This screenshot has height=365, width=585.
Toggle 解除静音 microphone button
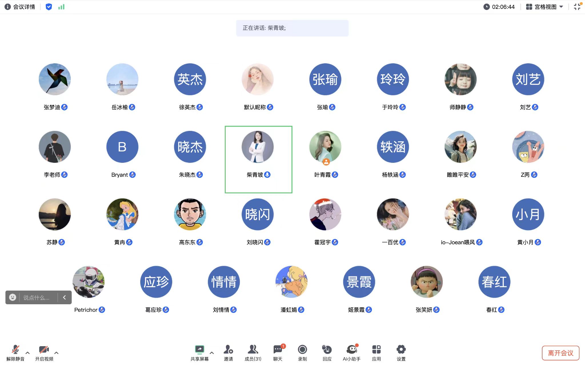click(15, 353)
